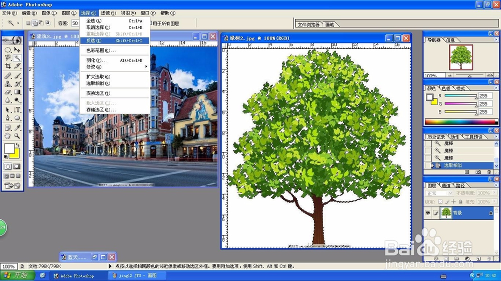
Task: Choose 羽化 from Select menu
Action: click(x=114, y=60)
